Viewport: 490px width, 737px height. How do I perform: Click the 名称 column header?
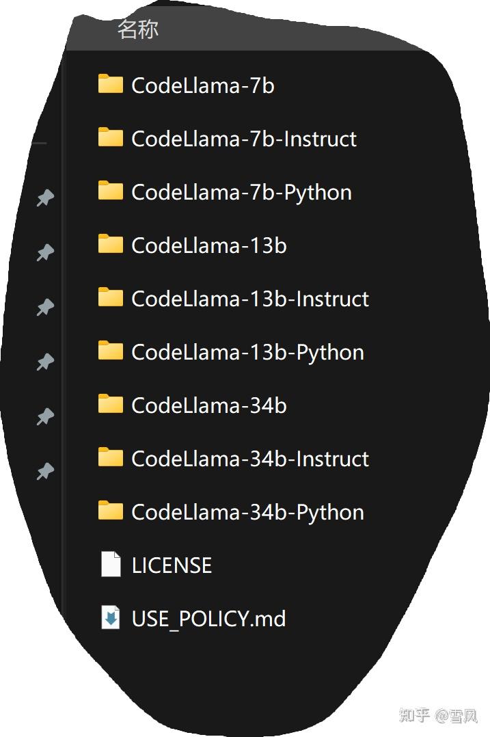click(x=138, y=30)
